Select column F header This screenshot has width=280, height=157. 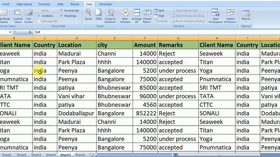point(145,38)
